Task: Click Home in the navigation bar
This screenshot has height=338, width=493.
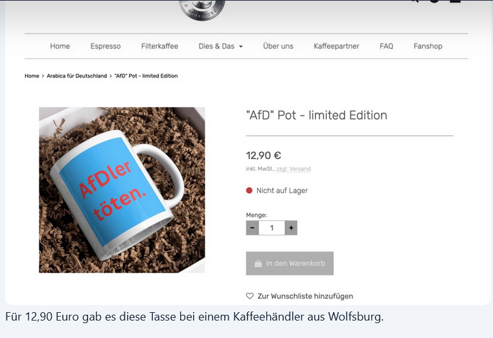Action: pyautogui.click(x=60, y=46)
